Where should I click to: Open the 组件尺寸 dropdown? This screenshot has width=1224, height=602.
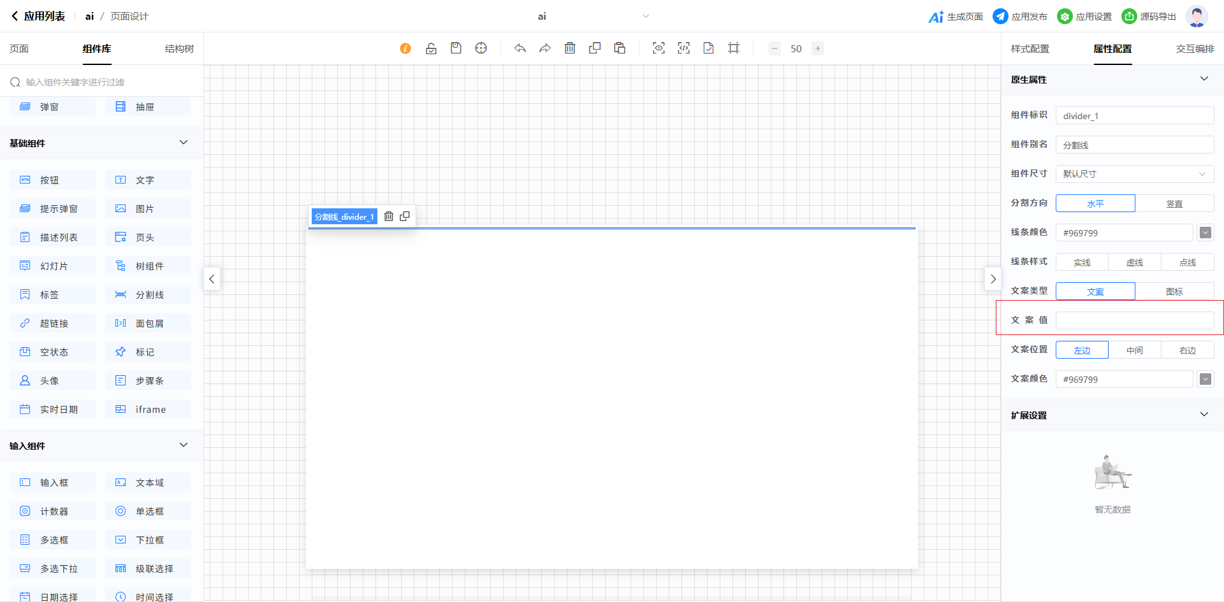[x=1134, y=174]
